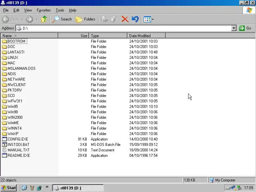
Task: Select the MSLANMAN.DOS folder icon
Action: coord(4,68)
